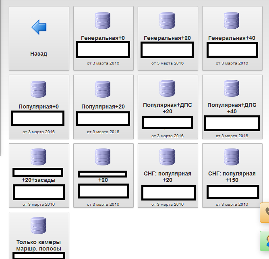The width and height of the screenshot is (269, 259).
Task: Select the СНГ: популярная +150 label
Action: coord(232,177)
